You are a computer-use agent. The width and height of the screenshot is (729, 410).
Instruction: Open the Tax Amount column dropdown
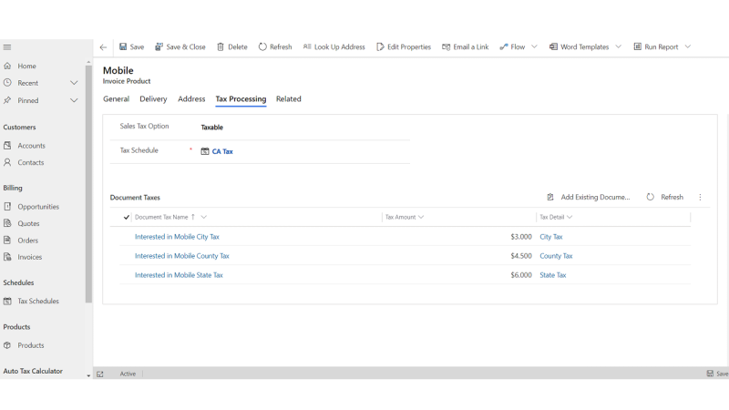(421, 217)
